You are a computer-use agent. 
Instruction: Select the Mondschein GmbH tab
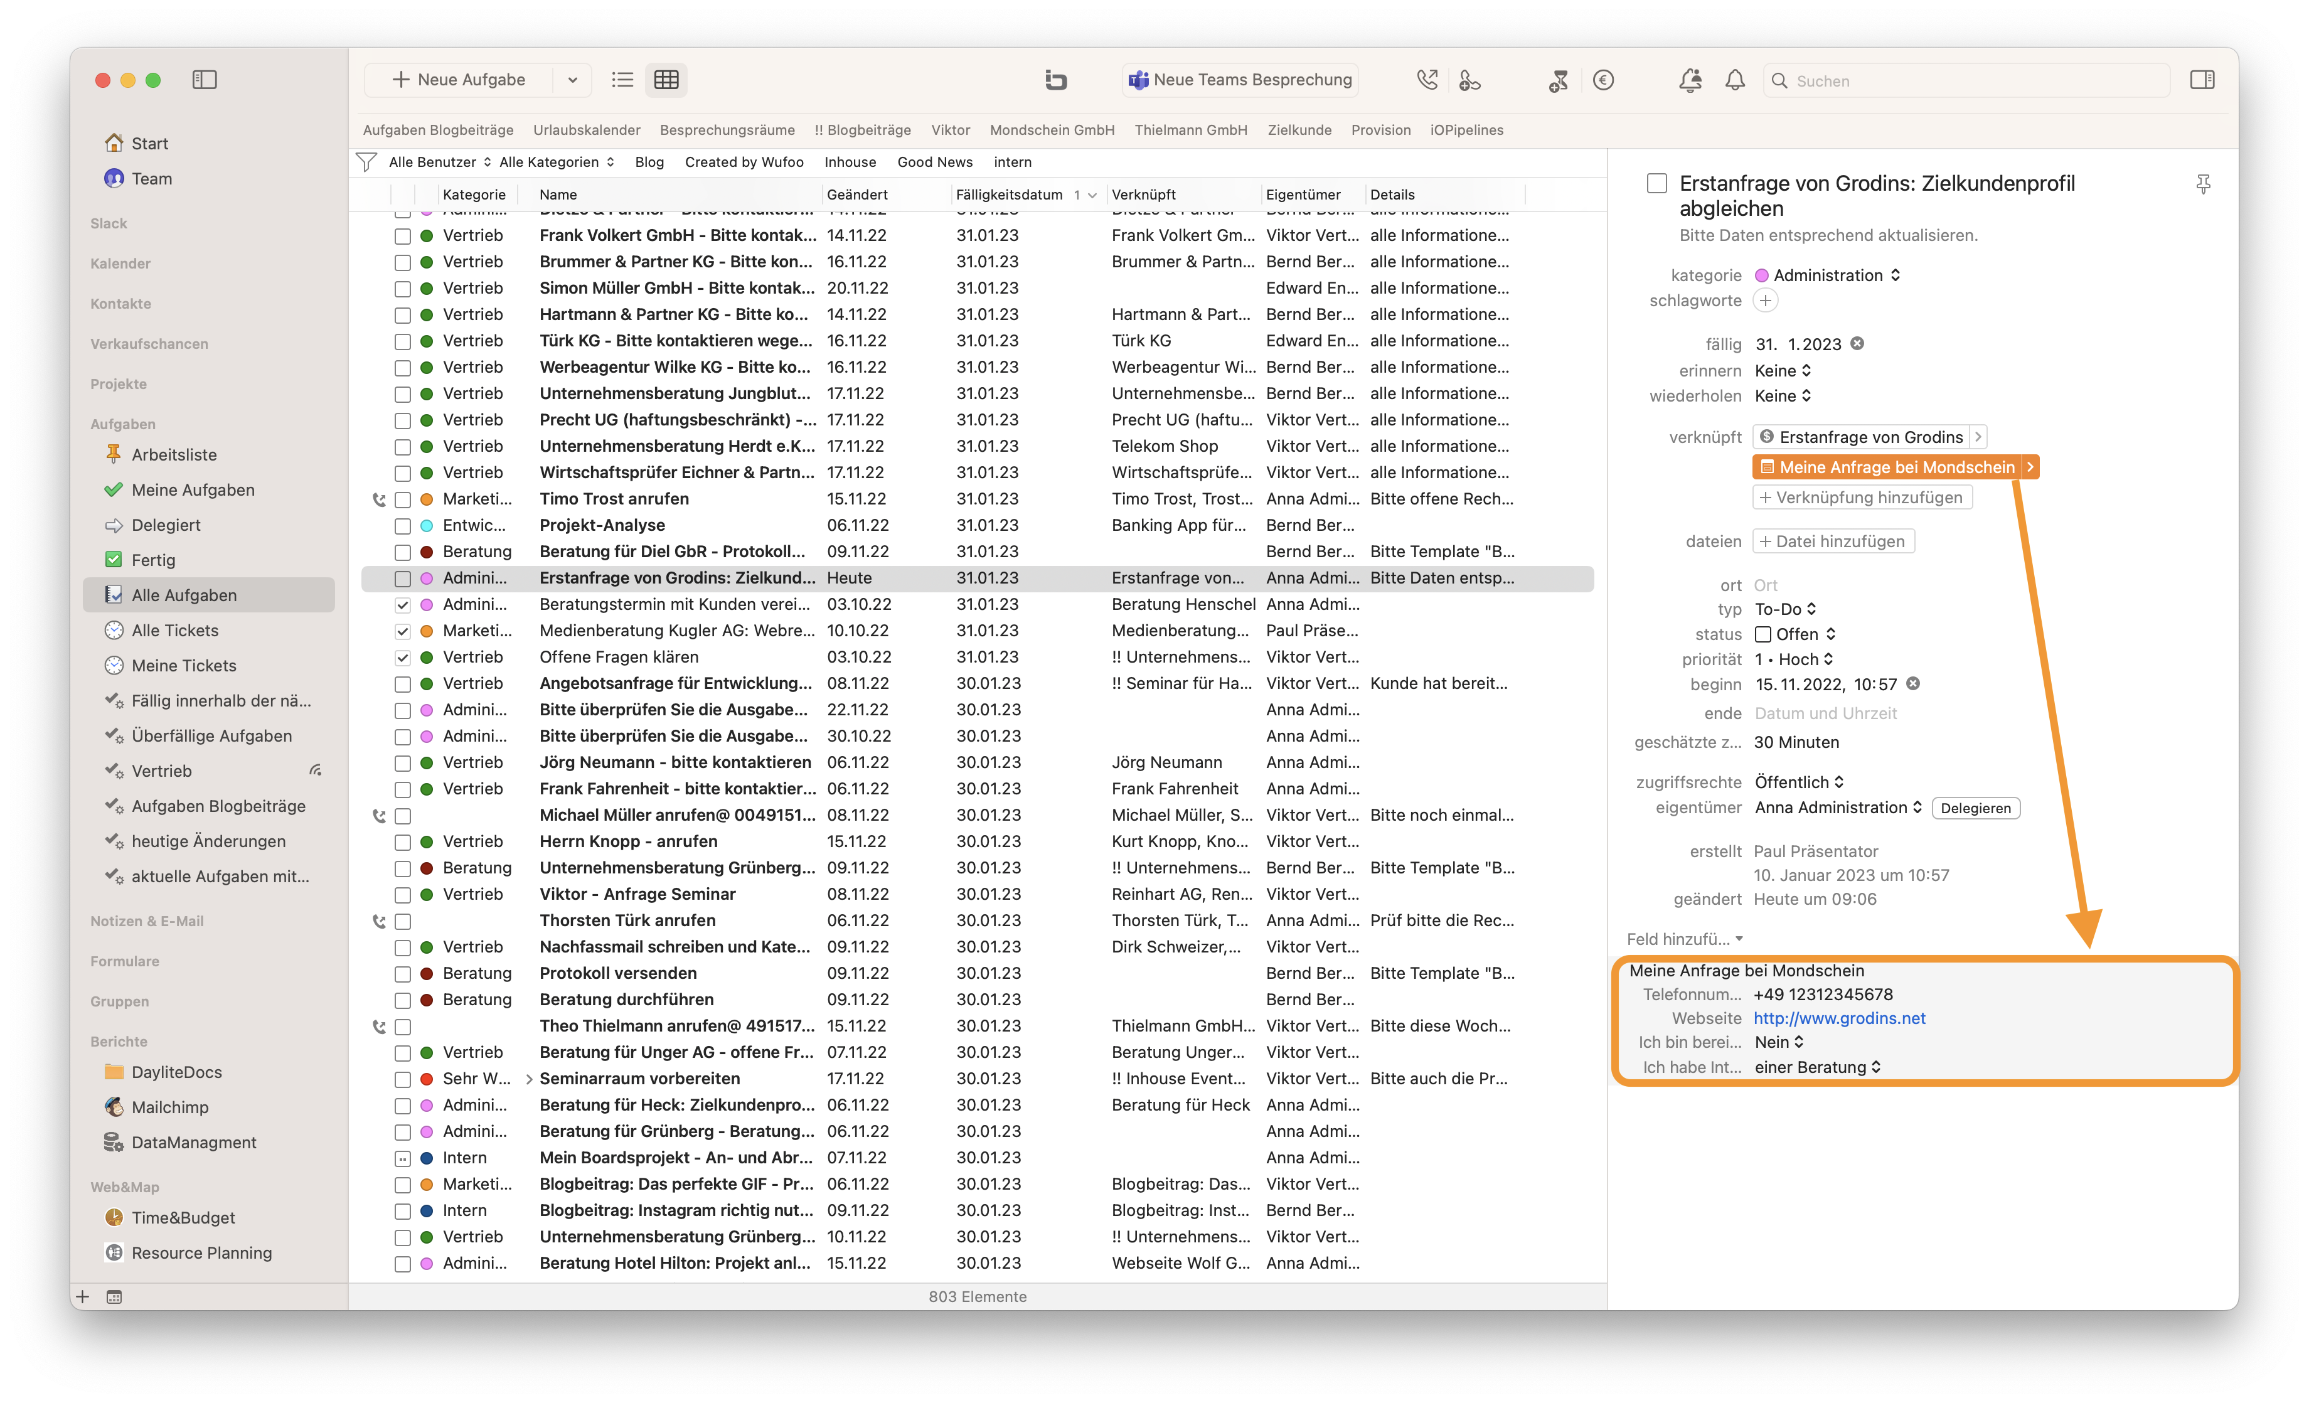pos(1052,131)
